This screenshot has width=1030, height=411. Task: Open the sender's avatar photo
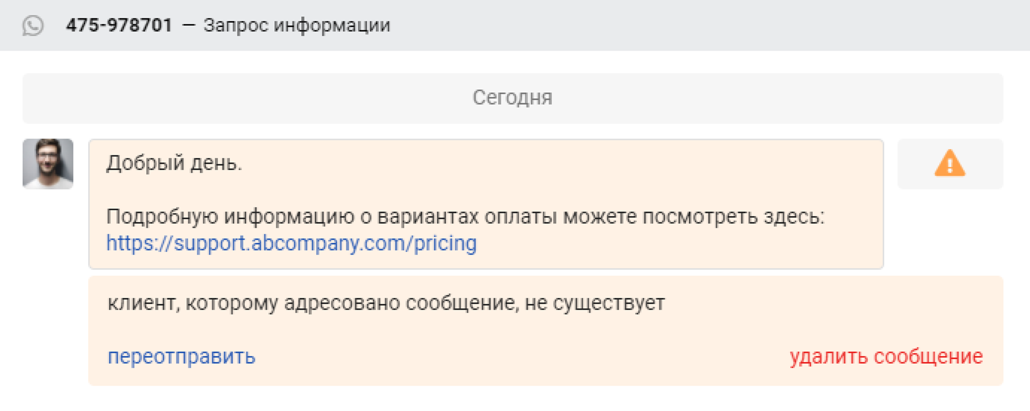click(48, 164)
